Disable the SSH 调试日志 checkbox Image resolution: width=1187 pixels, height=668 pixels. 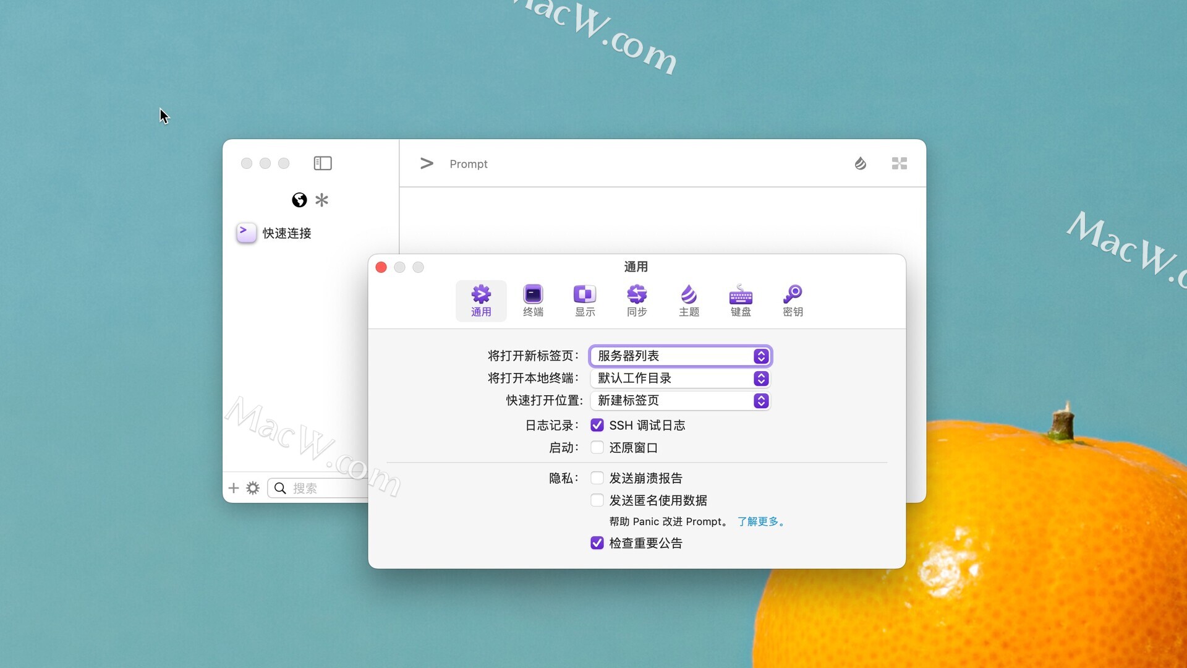coord(597,426)
